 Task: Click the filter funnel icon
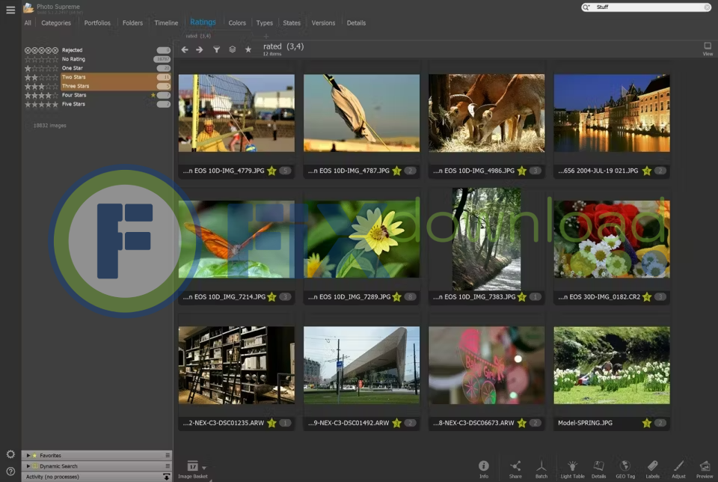point(216,49)
